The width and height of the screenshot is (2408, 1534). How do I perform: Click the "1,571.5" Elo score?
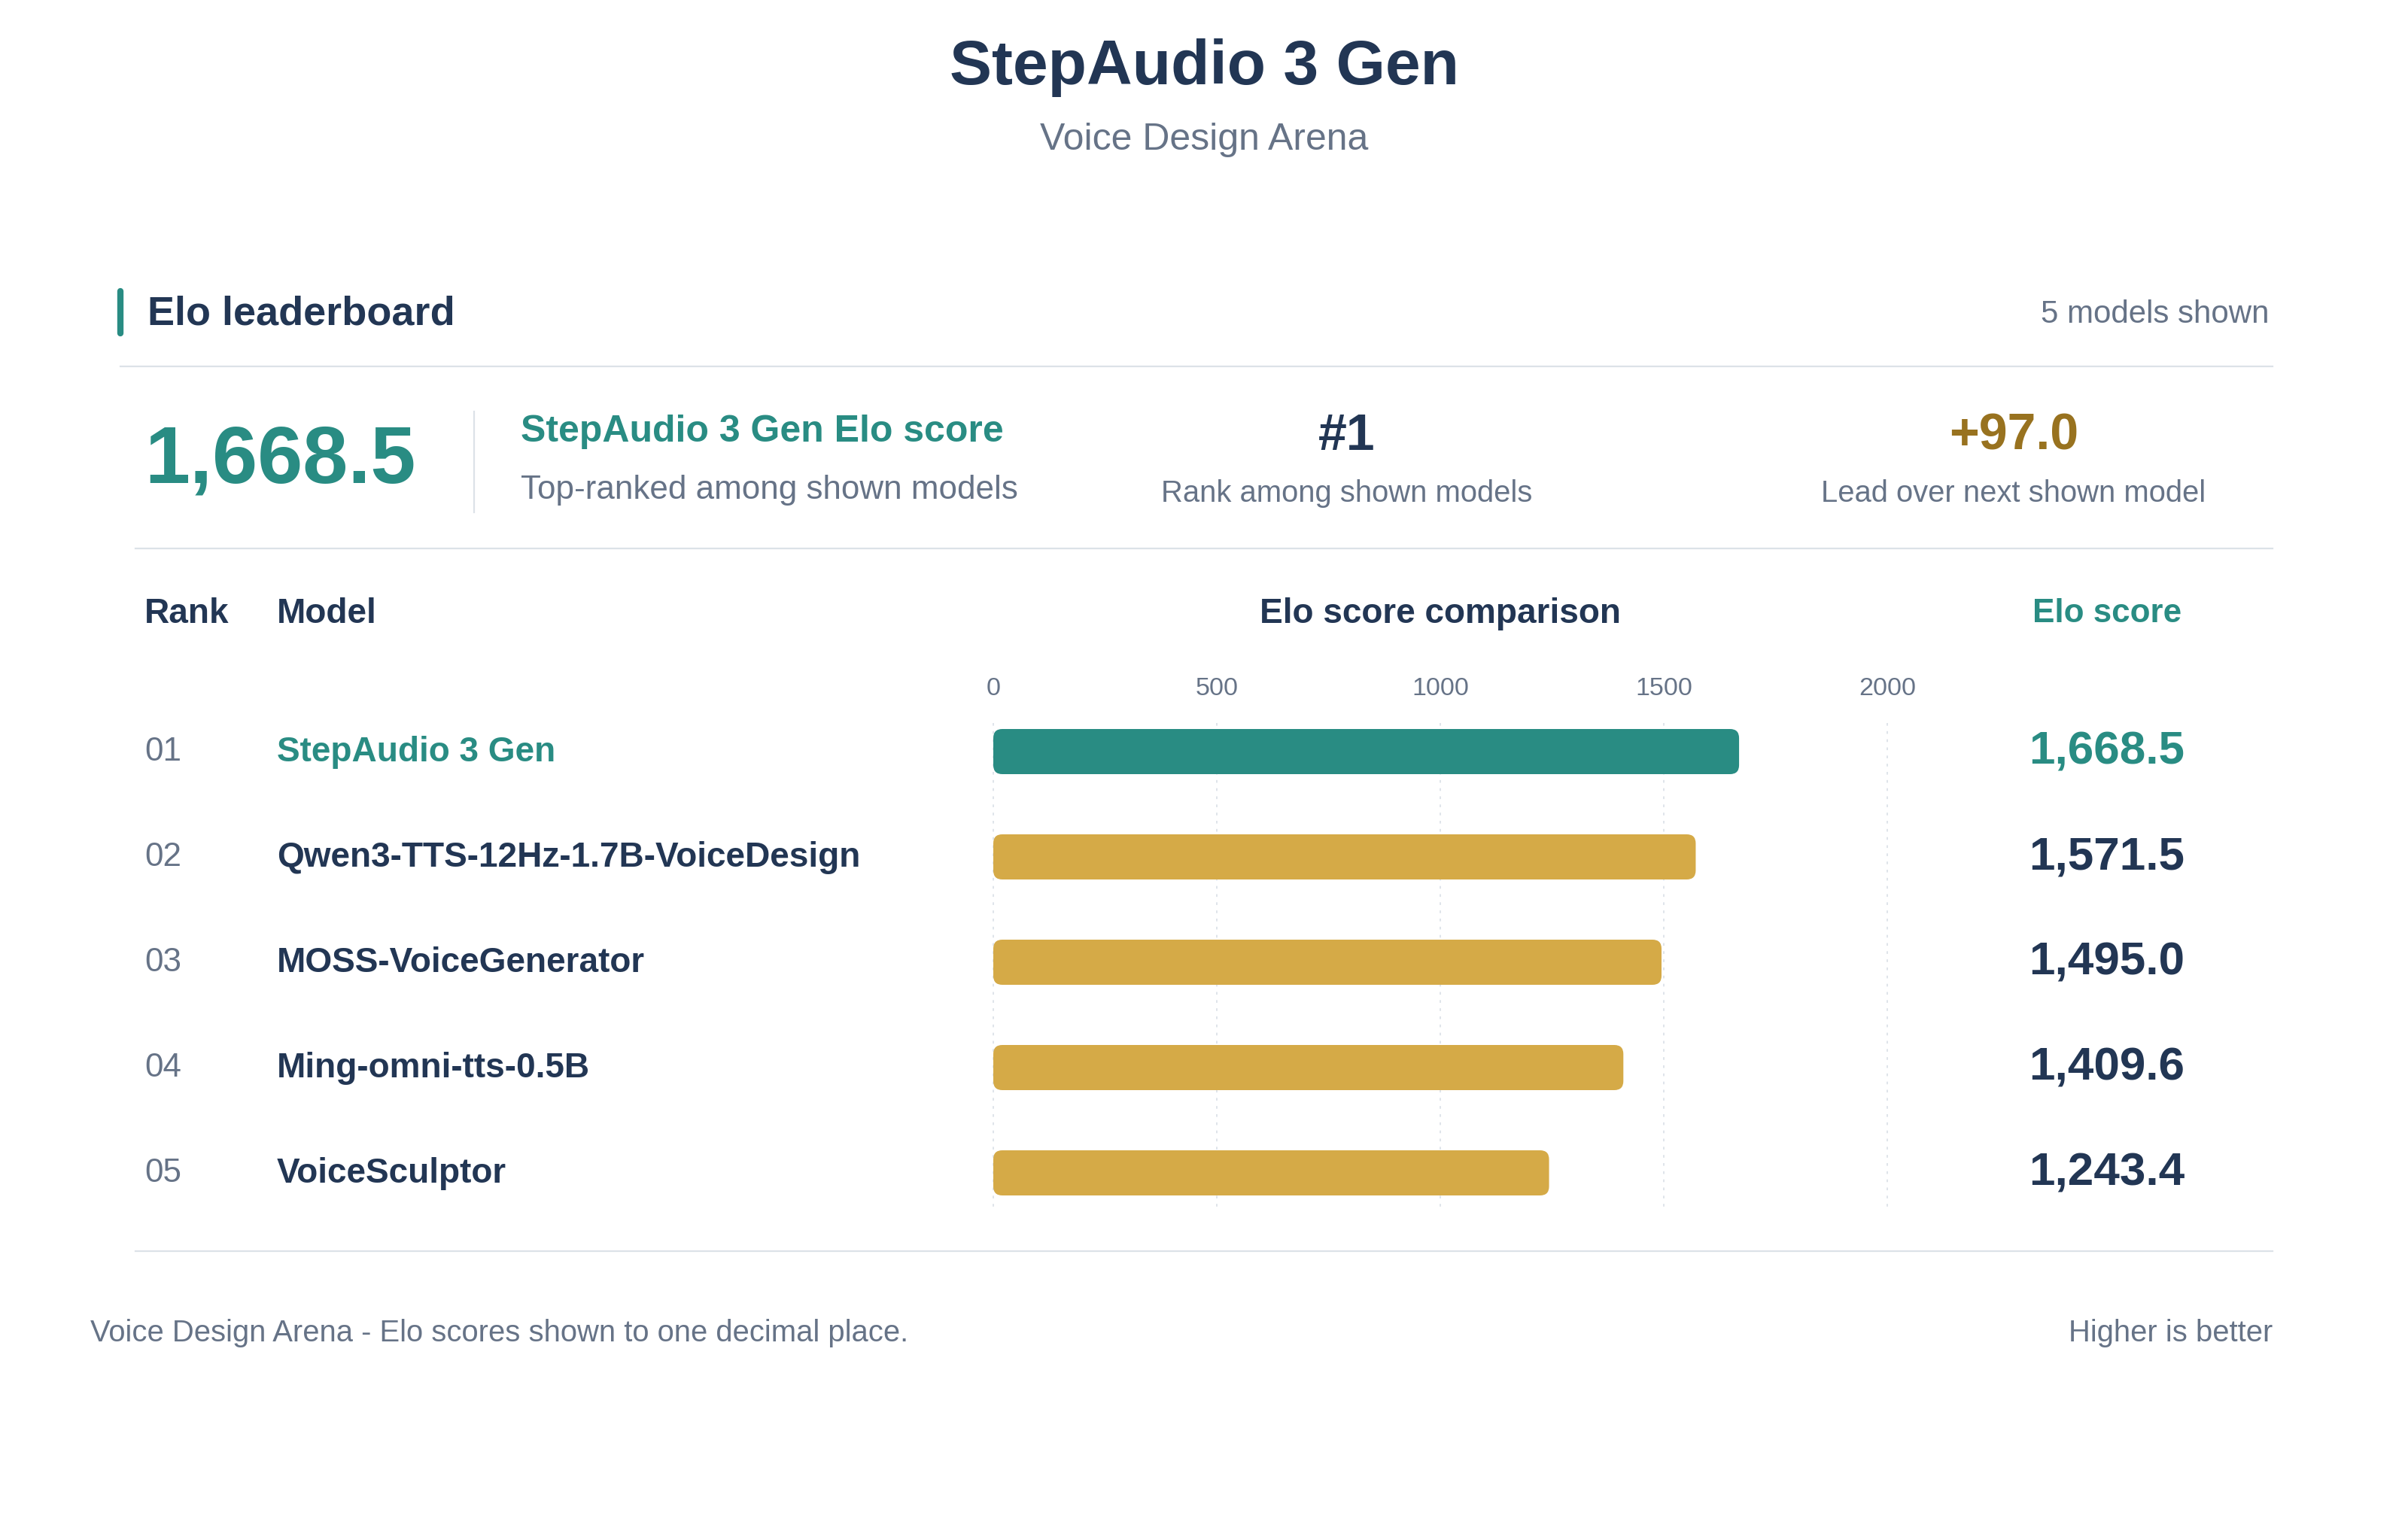coord(2106,855)
